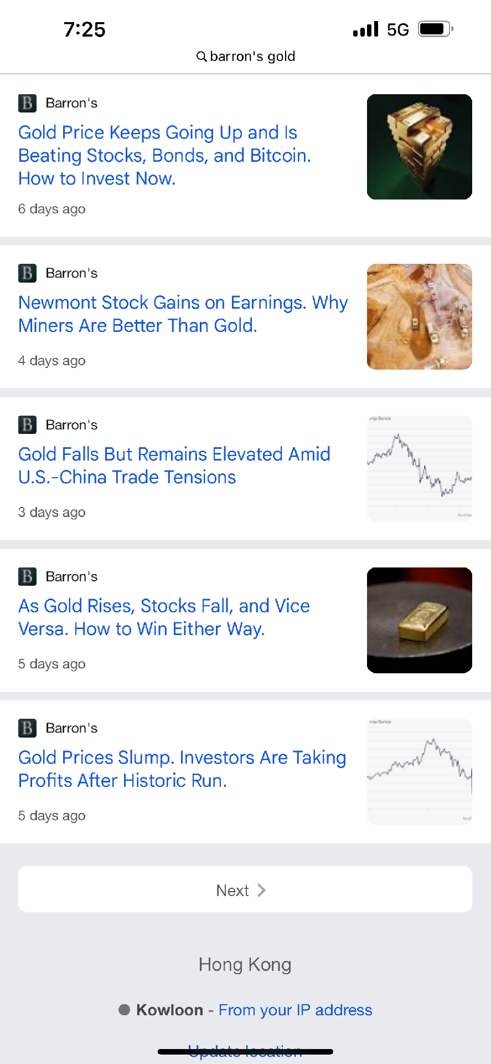
Task: Tap the chevron arrow beside Next
Action: [262, 890]
